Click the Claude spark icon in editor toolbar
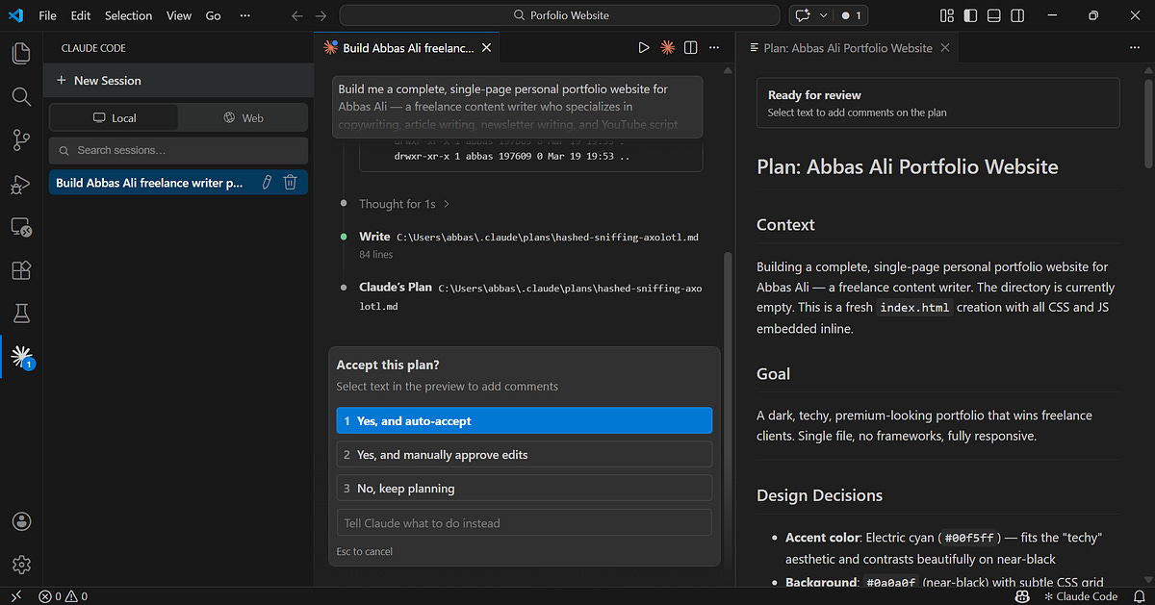Viewport: 1155px width, 605px height. tap(667, 47)
